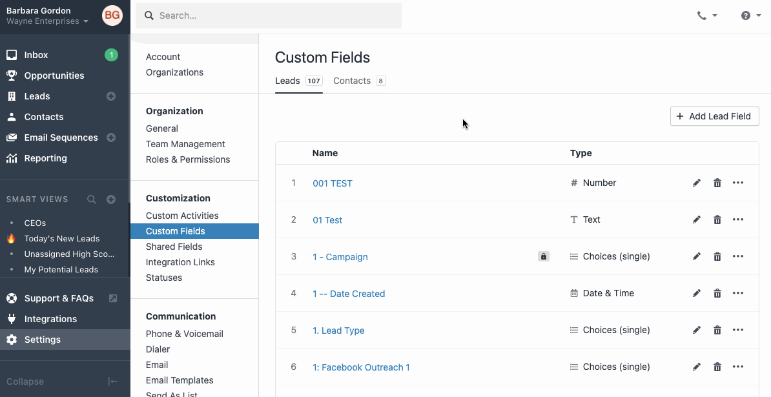
Task: Open the Wayne Enterprises organization switcher
Action: [x=48, y=21]
